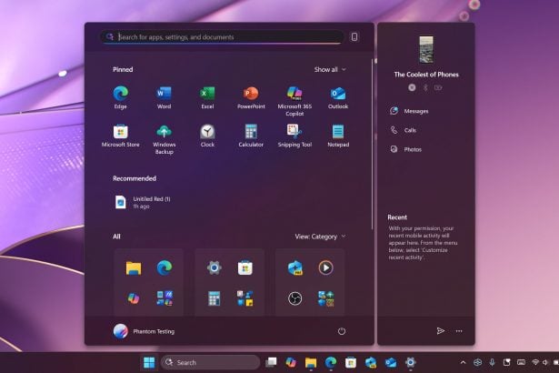Open the View: Category dropdown

pyautogui.click(x=320, y=237)
